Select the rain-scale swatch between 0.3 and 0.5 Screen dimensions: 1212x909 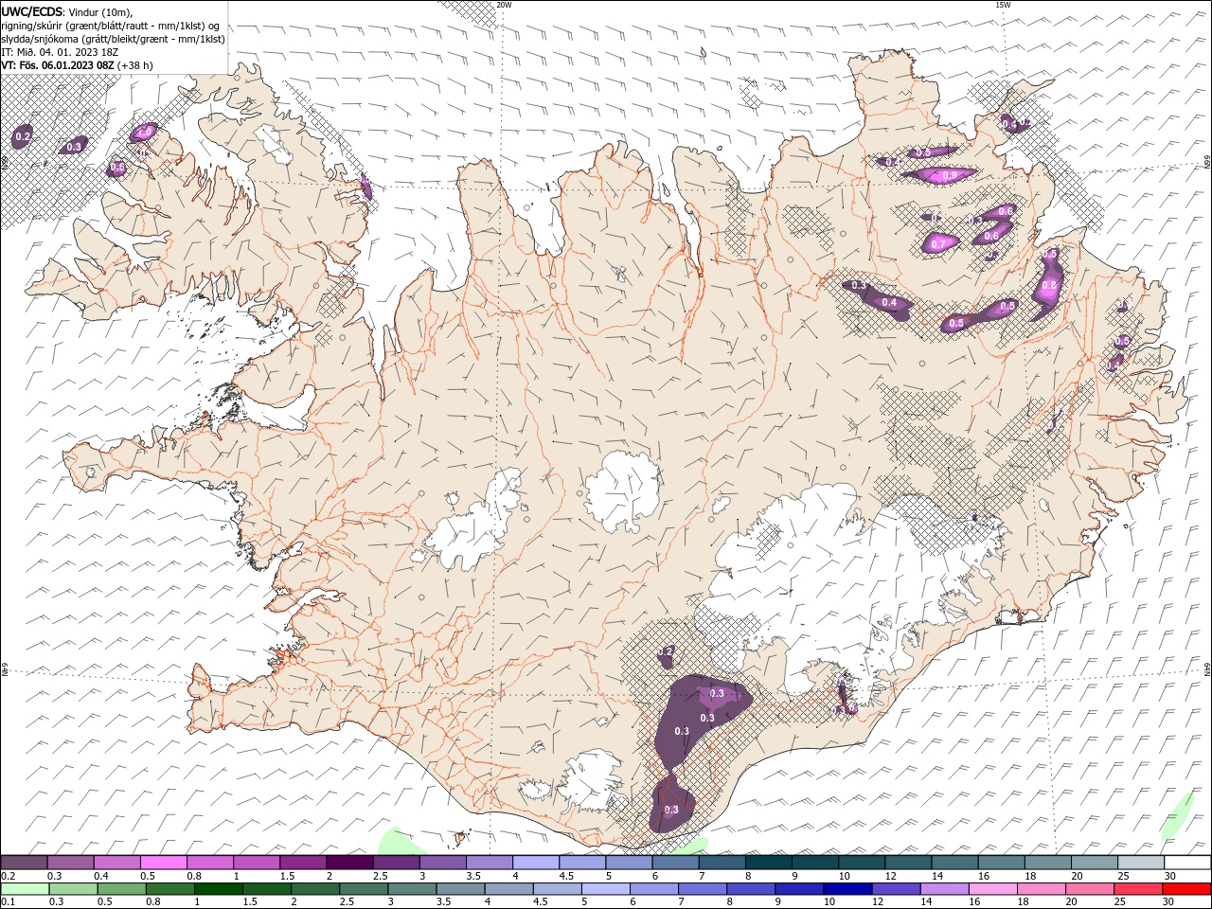coord(73,889)
